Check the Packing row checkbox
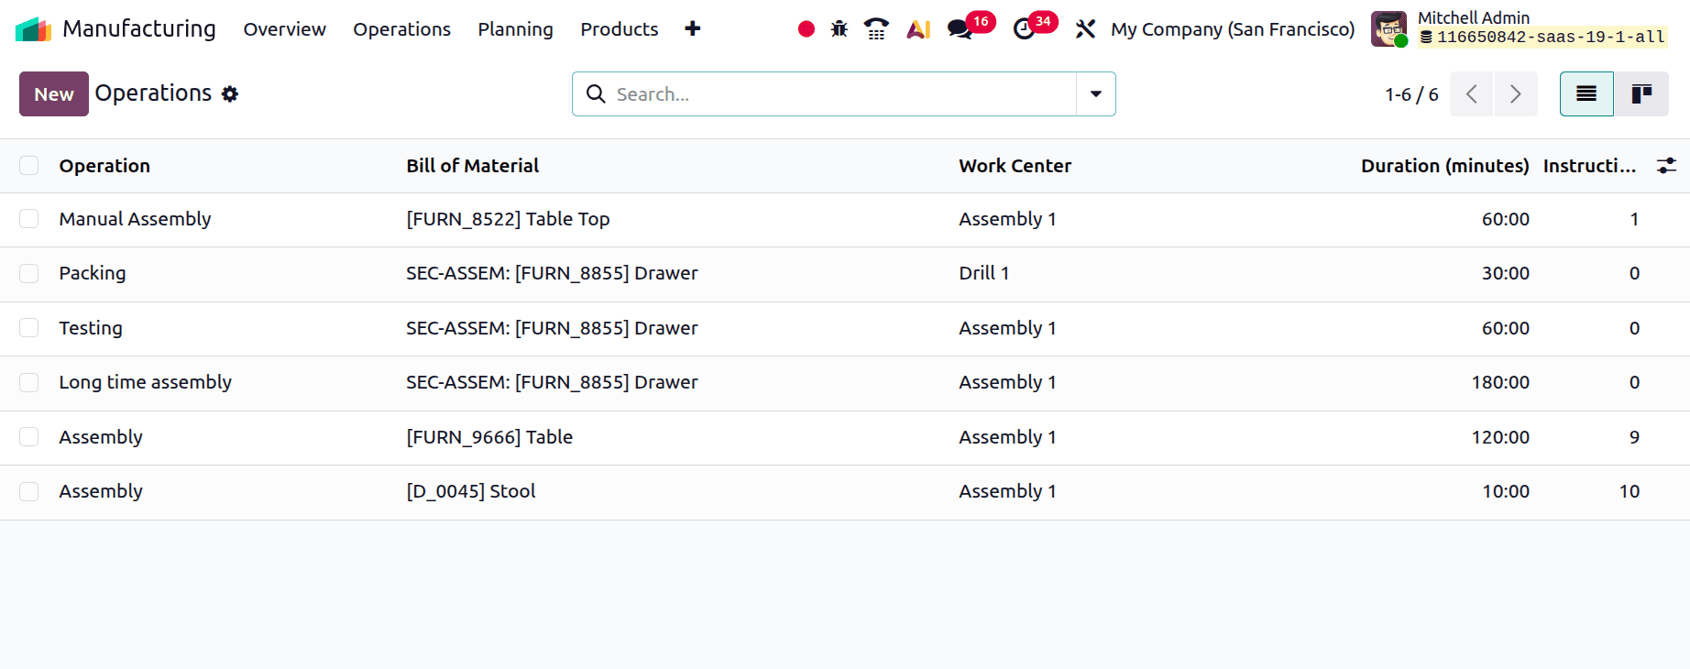 29,273
